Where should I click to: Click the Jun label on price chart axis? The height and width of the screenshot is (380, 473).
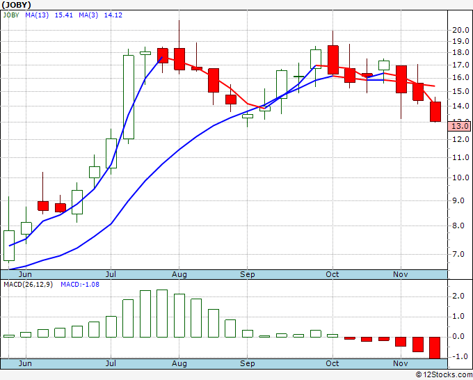[x=25, y=274]
